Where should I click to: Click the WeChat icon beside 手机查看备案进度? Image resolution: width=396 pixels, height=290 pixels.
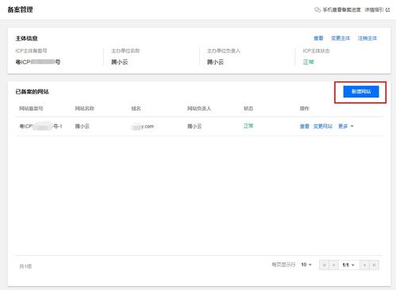[317, 10]
